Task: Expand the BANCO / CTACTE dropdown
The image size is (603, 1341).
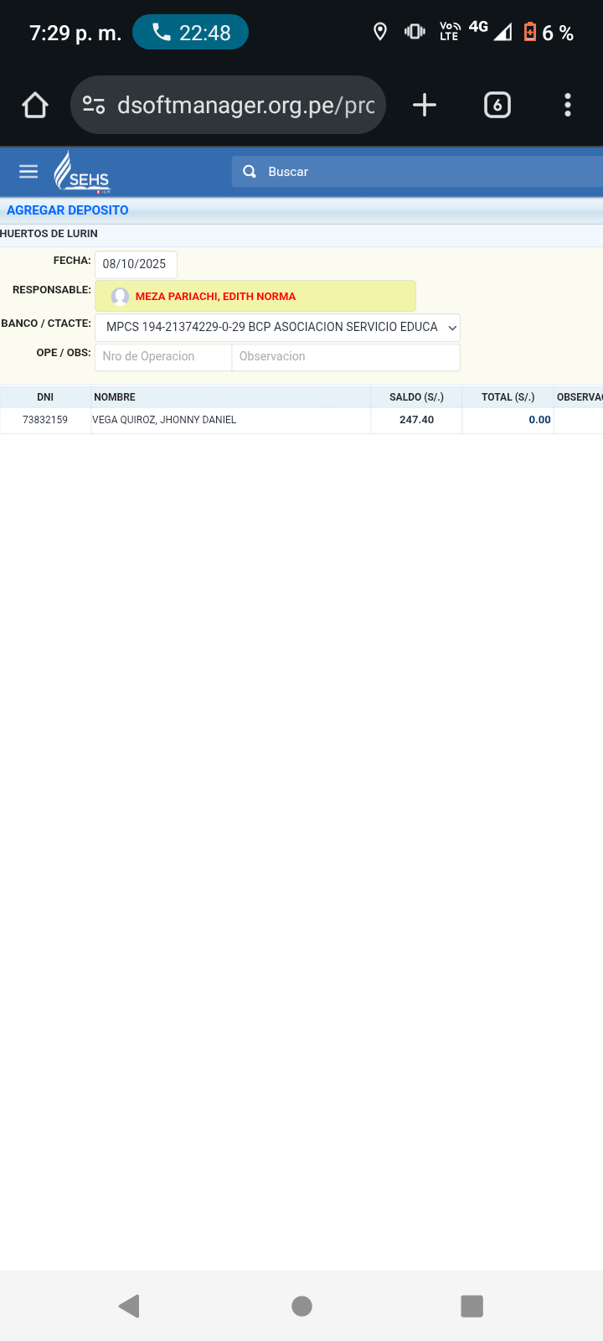Action: (x=277, y=328)
